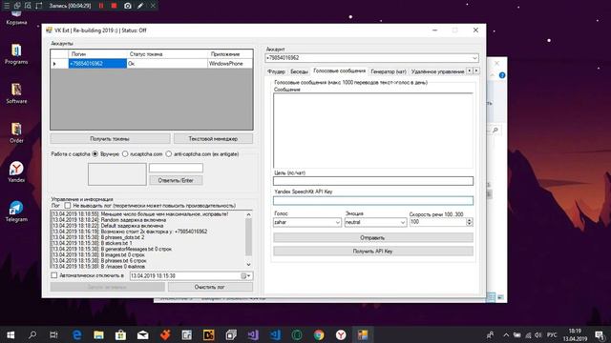Expand the Эмоция dropdown (neutral)
611x343 pixels.
(x=403, y=222)
